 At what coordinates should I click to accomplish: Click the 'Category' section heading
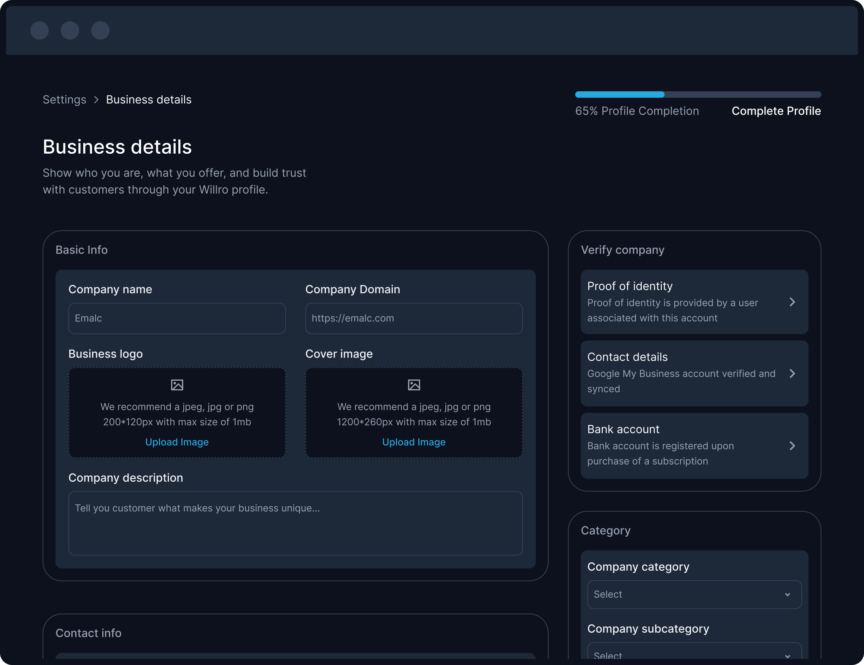(x=605, y=530)
